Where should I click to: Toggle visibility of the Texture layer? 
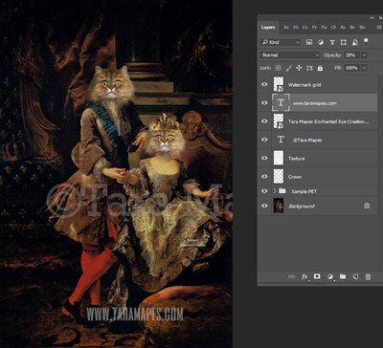click(x=264, y=158)
